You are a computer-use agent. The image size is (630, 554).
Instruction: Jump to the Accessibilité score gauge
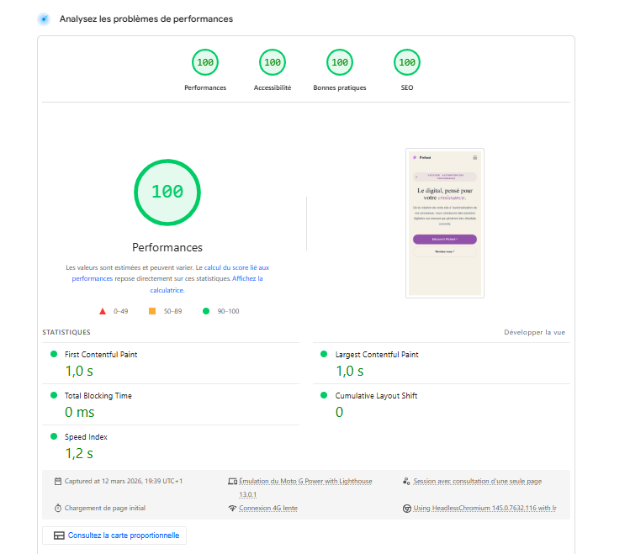point(273,62)
